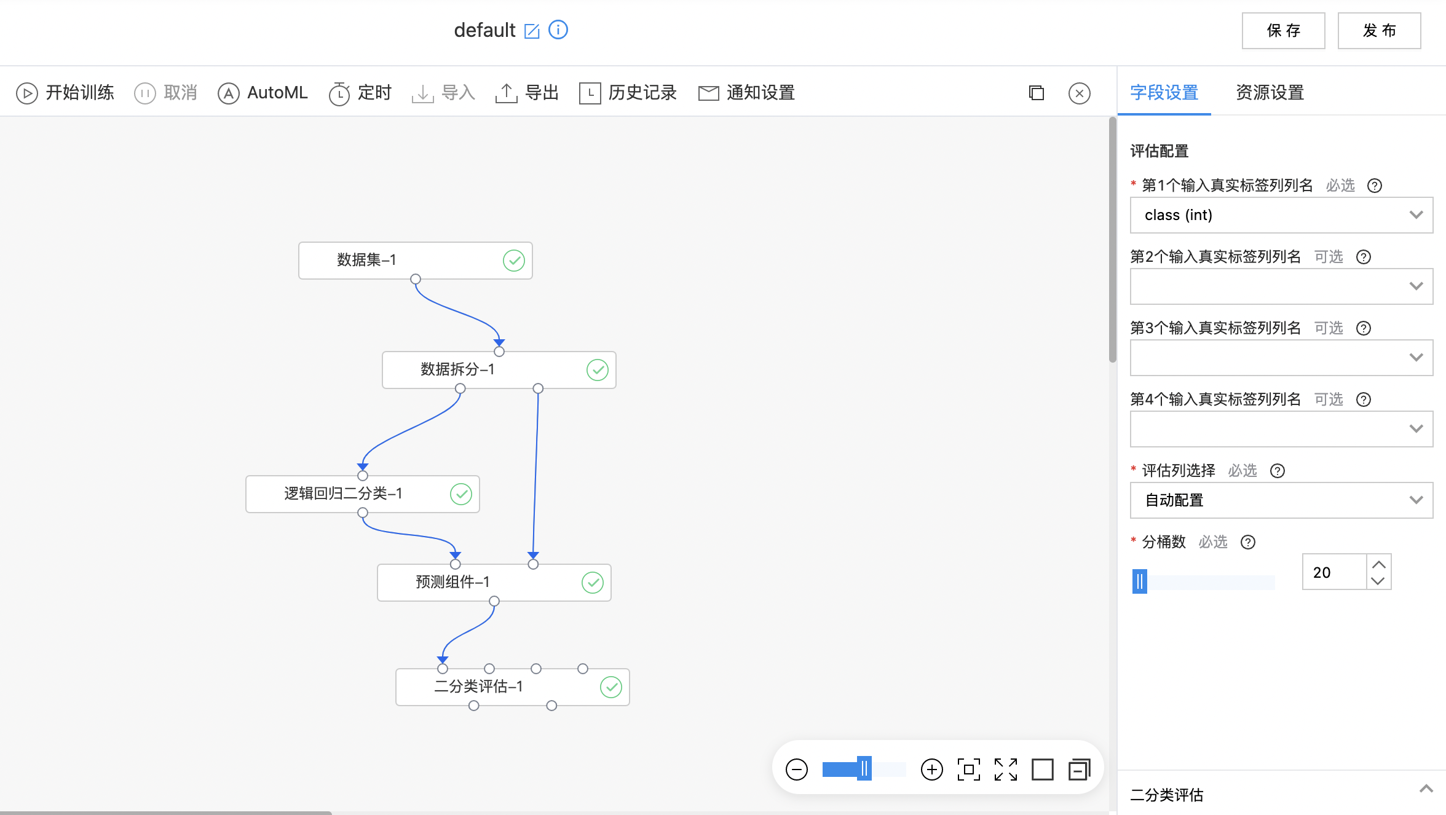
Task: Open the 第4个输入真实标签列列名 dropdown
Action: (x=1282, y=429)
